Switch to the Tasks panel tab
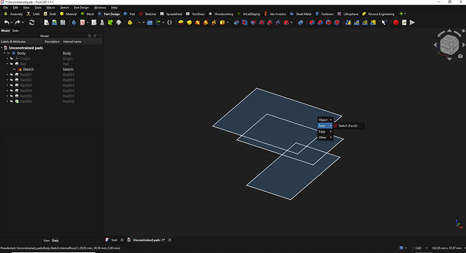Image resolution: width=466 pixels, height=253 pixels. coord(16,30)
